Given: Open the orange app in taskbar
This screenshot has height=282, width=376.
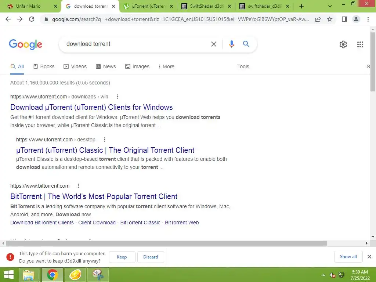Looking at the screenshot, I should coord(75,275).
